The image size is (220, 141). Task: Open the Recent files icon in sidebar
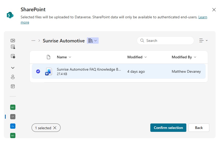[x=13, y=56]
